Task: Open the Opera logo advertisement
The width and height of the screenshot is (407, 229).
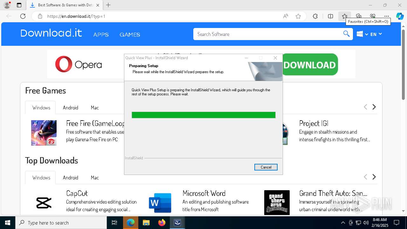Action: (79, 64)
